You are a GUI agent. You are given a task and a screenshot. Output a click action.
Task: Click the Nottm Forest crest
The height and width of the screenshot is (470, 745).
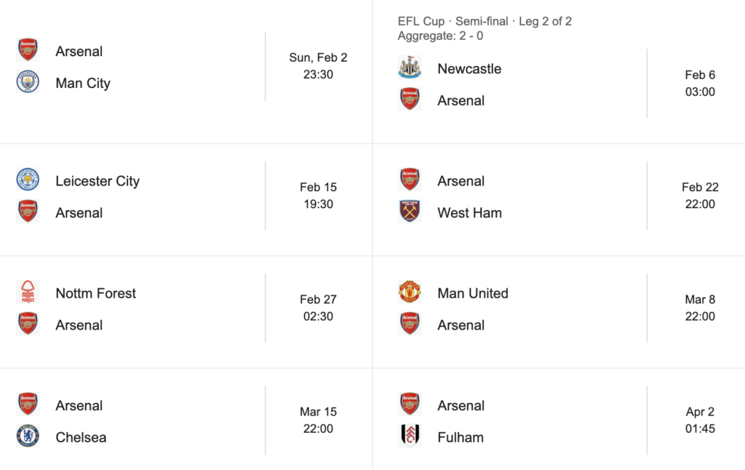(x=28, y=292)
